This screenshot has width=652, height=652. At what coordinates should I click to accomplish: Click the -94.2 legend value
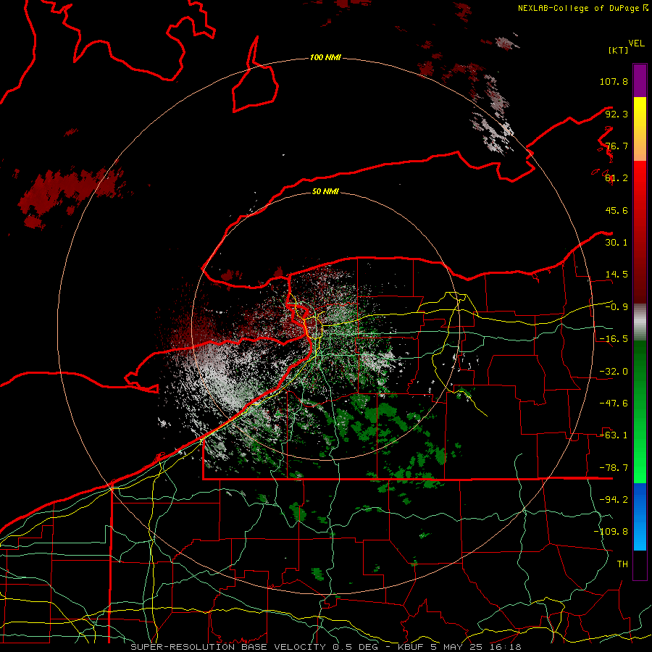pyautogui.click(x=614, y=500)
